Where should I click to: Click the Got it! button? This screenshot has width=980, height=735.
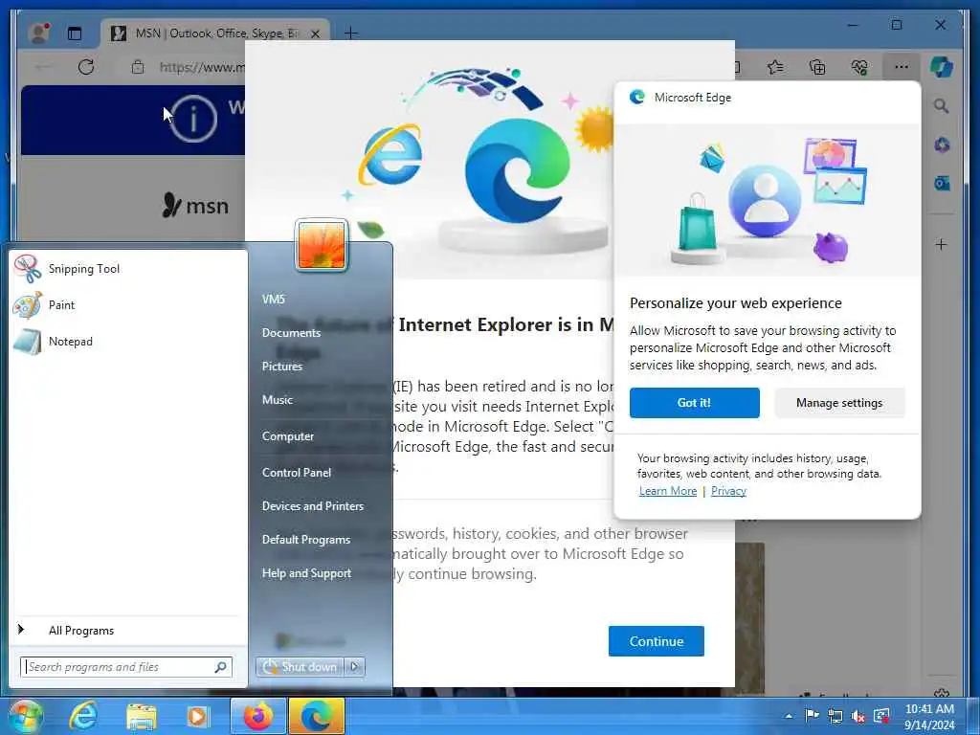[695, 403]
